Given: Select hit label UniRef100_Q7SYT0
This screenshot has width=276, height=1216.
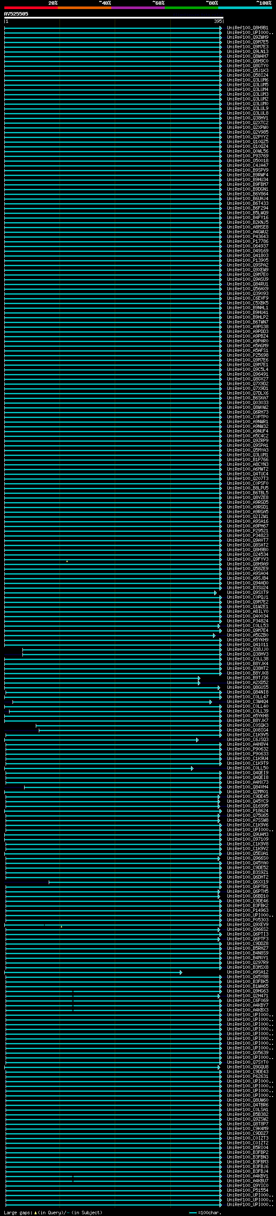Looking at the screenshot, I should point(248,1062).
